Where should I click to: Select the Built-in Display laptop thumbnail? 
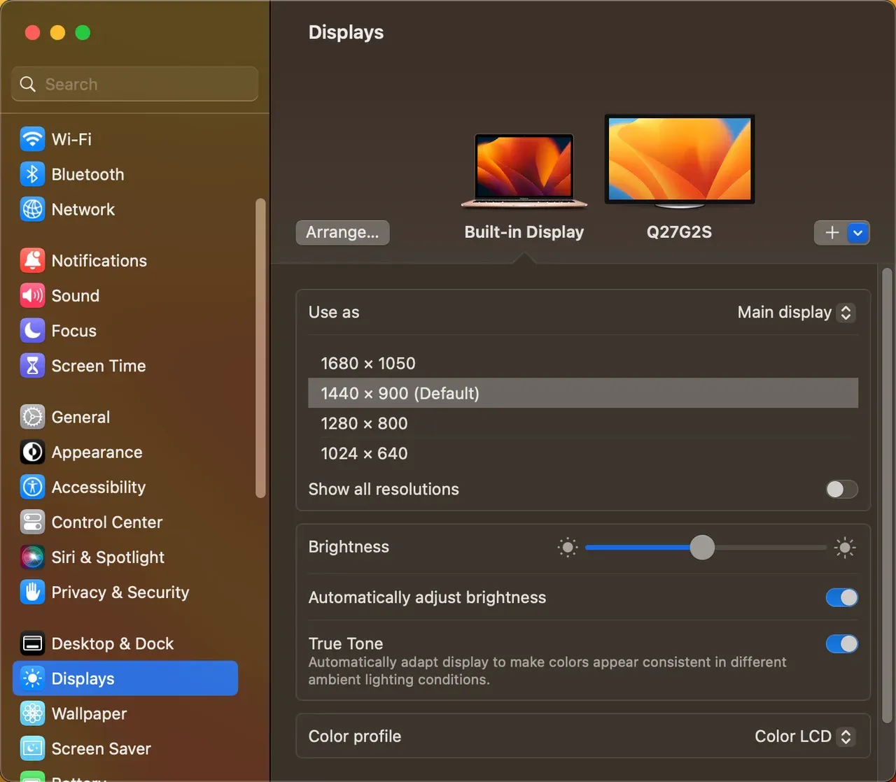pos(524,171)
